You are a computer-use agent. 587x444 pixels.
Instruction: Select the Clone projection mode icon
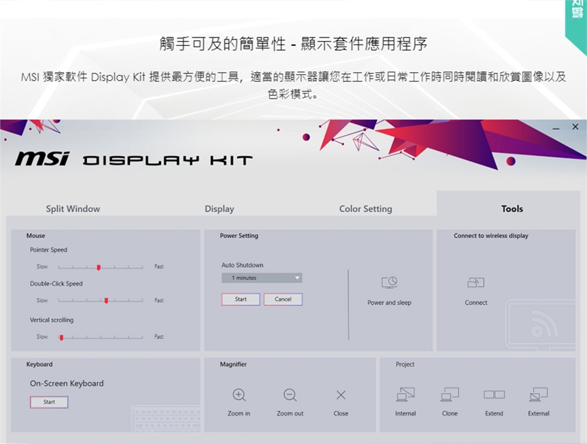pyautogui.click(x=449, y=395)
